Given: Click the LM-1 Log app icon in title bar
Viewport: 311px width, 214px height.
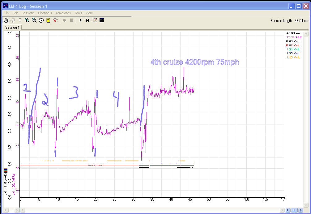Looking at the screenshot, I should pyautogui.click(x=5, y=6).
